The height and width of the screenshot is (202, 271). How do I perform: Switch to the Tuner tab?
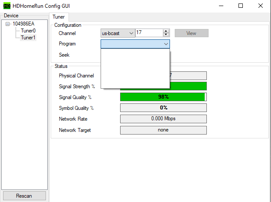point(59,17)
